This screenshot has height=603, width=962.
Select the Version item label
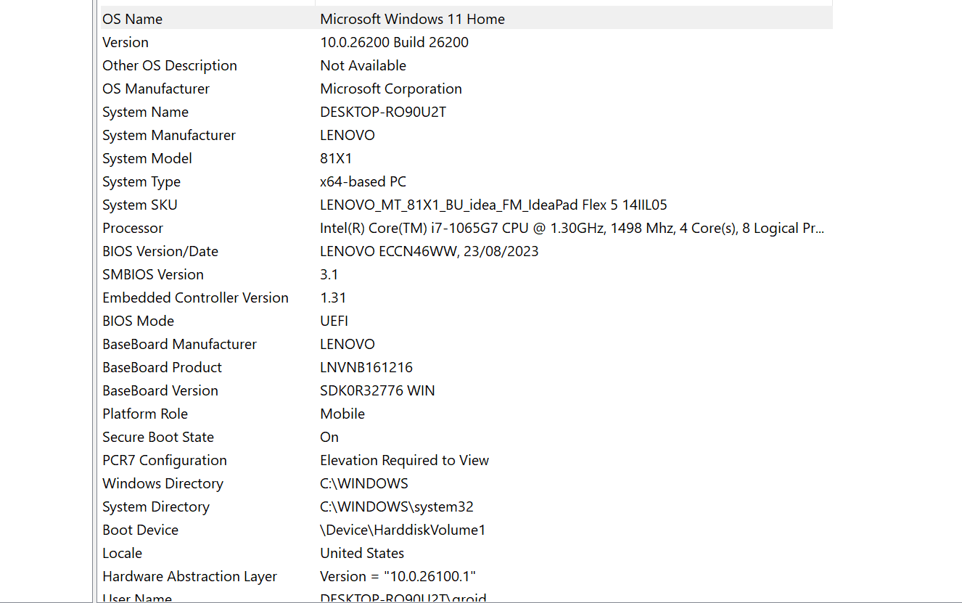tap(126, 42)
